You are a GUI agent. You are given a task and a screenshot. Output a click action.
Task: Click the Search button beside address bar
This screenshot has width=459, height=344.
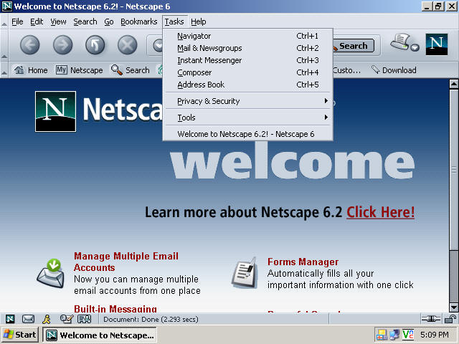pyautogui.click(x=354, y=46)
